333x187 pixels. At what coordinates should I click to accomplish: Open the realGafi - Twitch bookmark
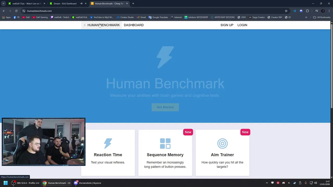[x=60, y=17]
